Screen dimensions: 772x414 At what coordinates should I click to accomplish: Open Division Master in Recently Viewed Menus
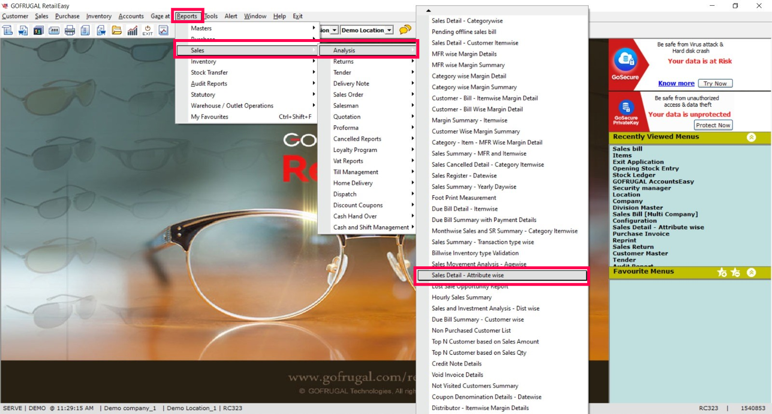(x=638, y=208)
